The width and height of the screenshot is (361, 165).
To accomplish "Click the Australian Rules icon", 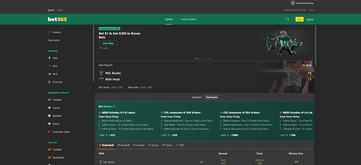I will (49, 132).
